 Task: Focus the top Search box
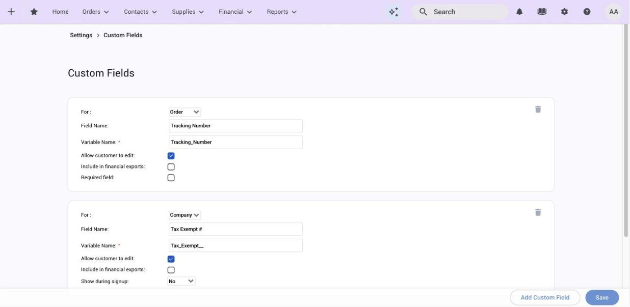(460, 12)
